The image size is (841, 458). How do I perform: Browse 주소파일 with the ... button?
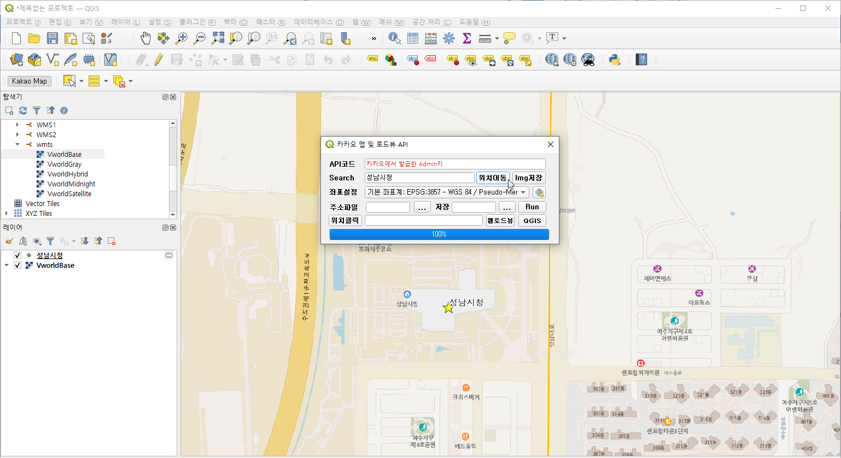click(x=422, y=207)
